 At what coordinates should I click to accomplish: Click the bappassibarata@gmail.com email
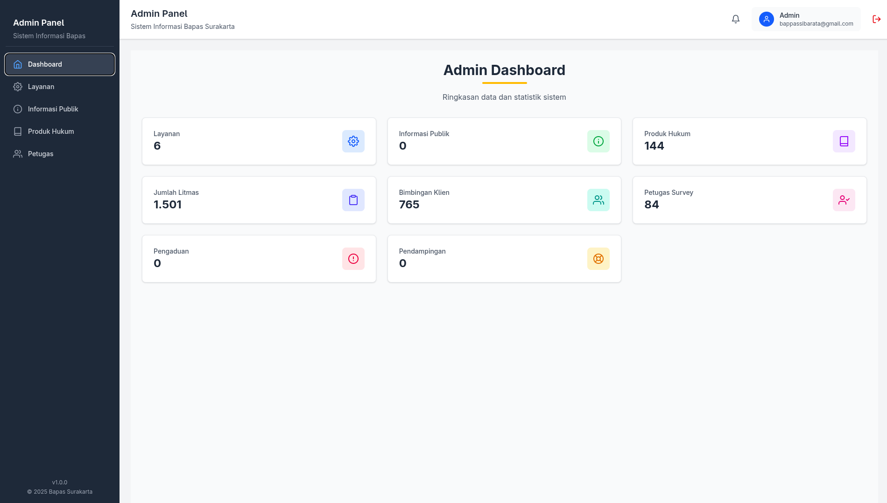(816, 24)
